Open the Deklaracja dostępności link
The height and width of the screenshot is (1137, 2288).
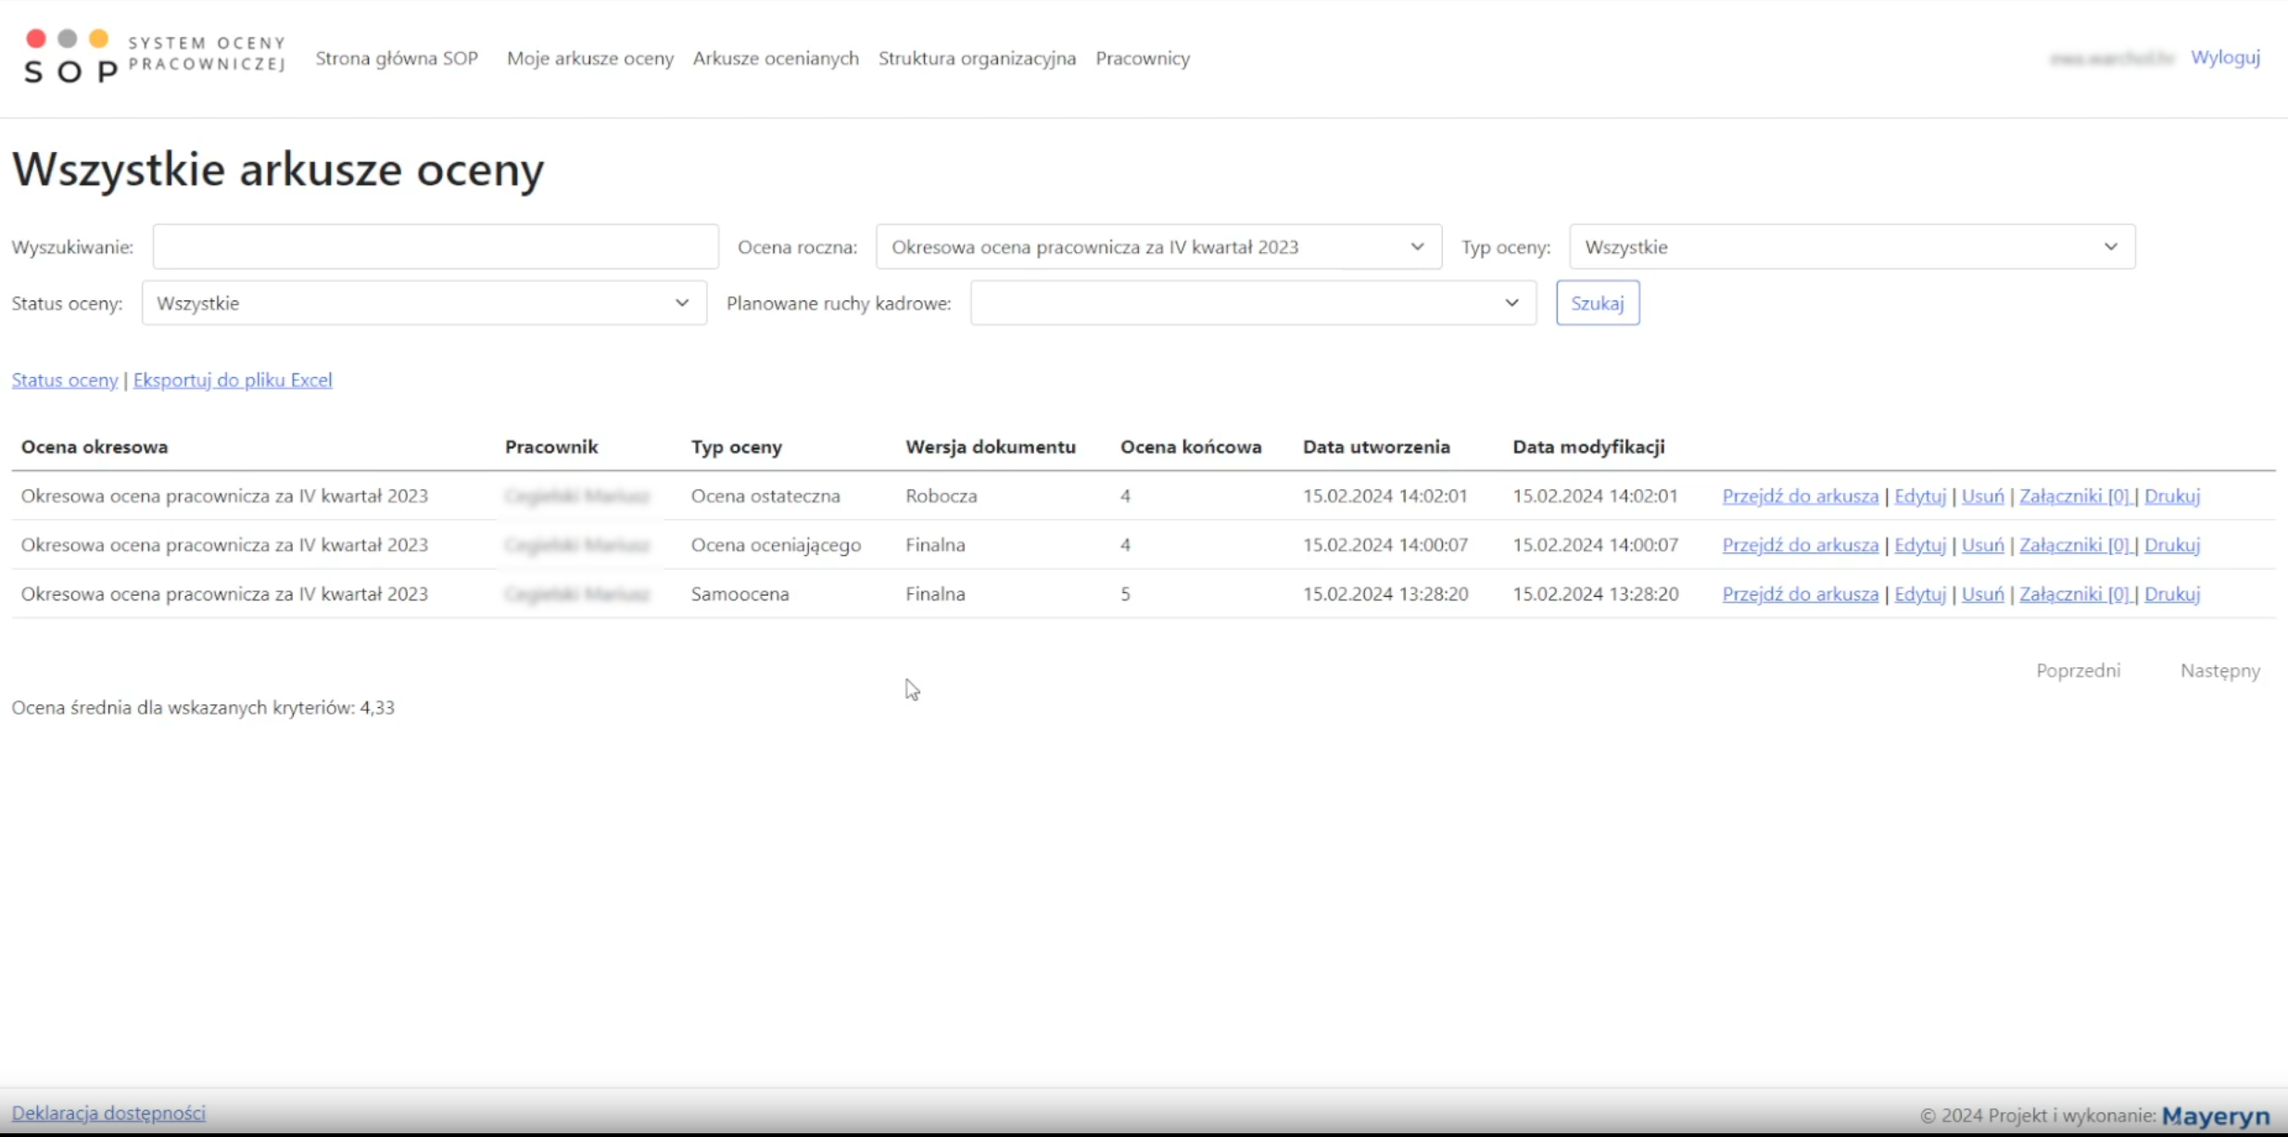(x=108, y=1113)
